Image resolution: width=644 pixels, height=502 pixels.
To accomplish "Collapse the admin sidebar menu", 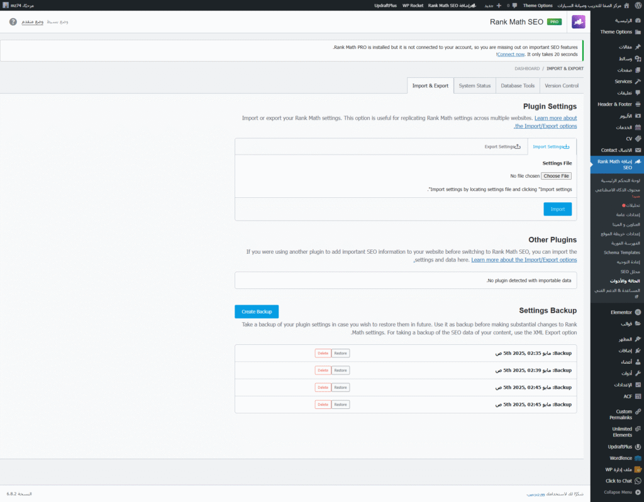I will (x=618, y=492).
